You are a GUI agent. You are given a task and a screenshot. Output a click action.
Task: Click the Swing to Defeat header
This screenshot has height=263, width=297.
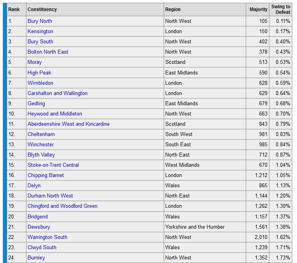[x=281, y=9]
